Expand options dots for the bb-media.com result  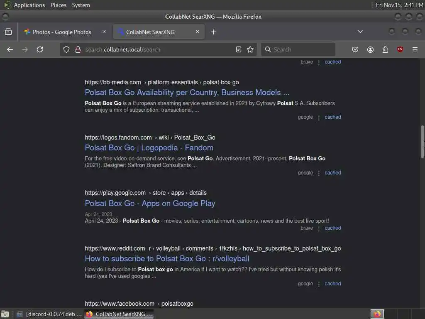pos(319,118)
